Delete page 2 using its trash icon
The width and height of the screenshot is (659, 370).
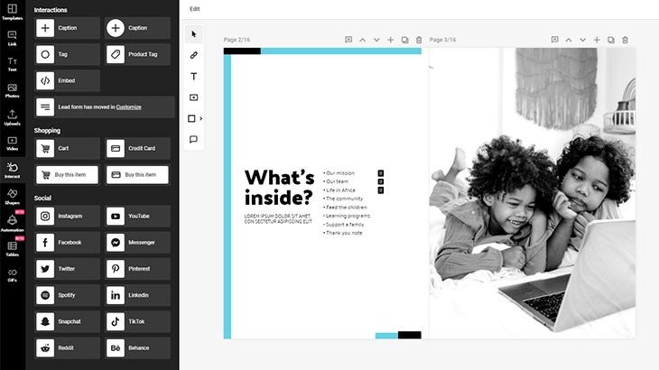419,40
